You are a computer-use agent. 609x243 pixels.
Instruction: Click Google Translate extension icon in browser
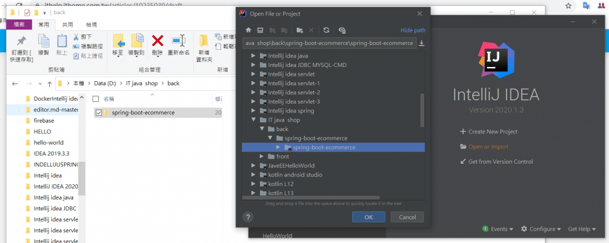pos(586,5)
